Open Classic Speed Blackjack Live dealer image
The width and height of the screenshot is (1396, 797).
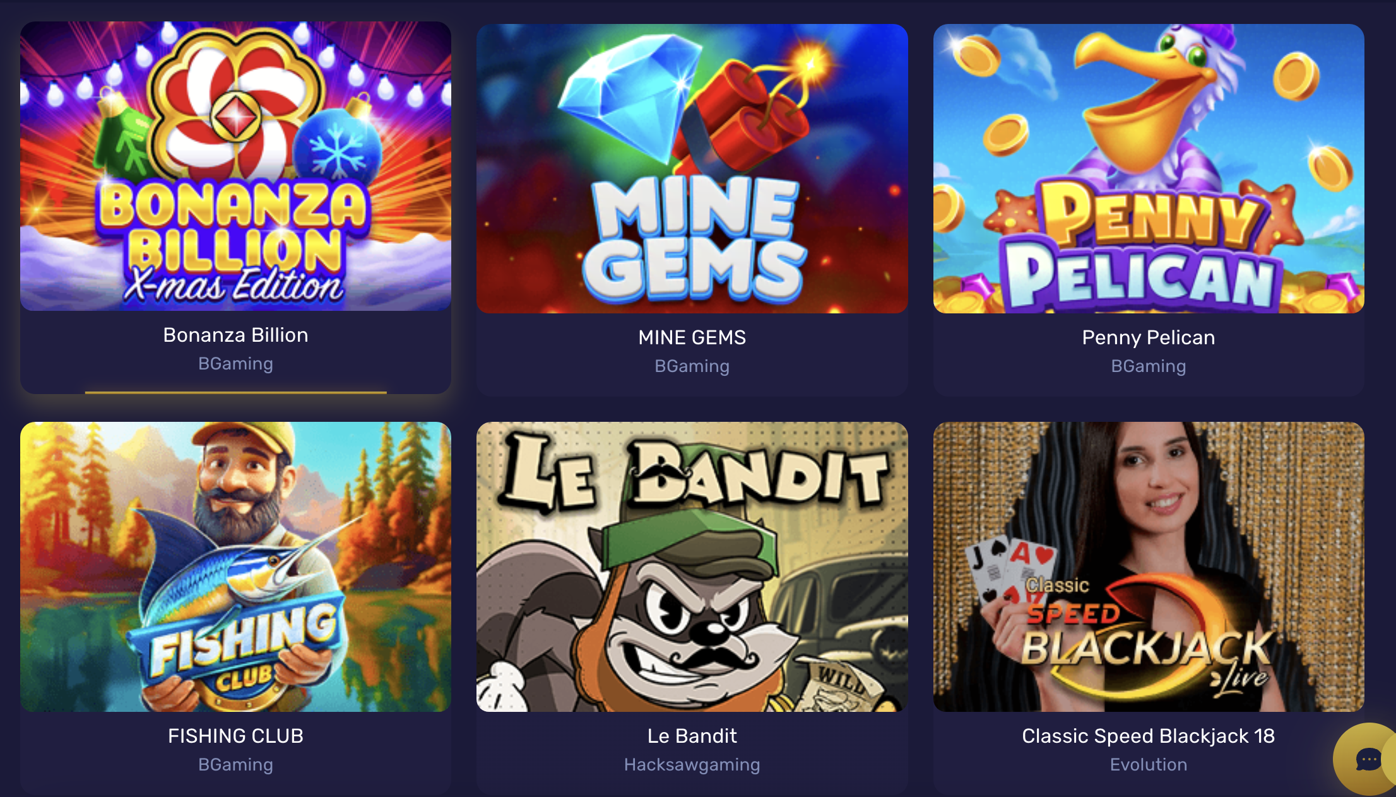pyautogui.click(x=1149, y=567)
